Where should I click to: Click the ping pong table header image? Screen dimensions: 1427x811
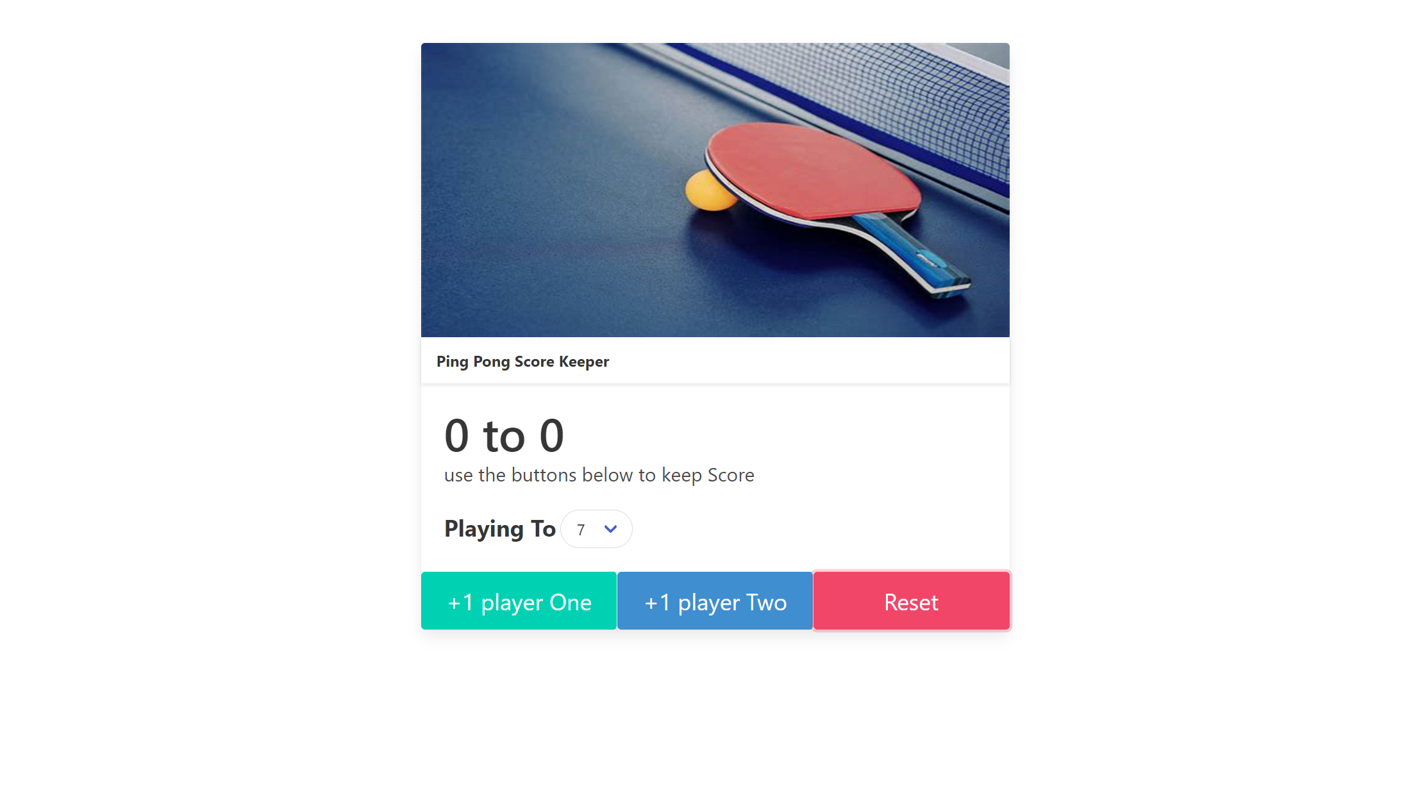(x=715, y=190)
